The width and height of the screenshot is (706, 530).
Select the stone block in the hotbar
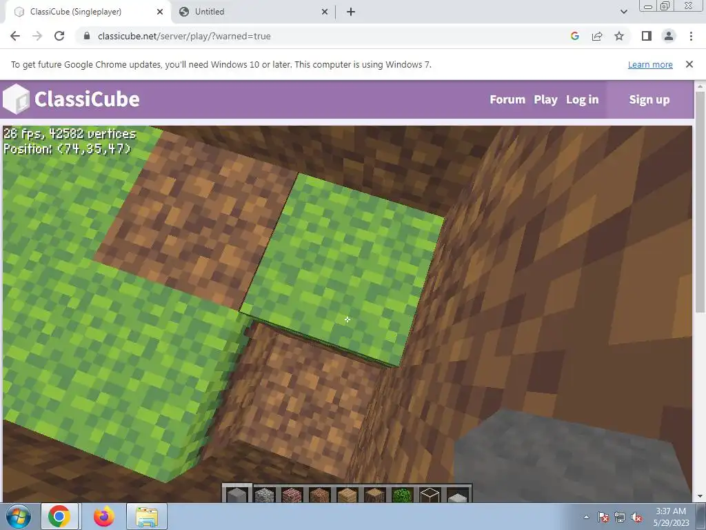pos(237,494)
